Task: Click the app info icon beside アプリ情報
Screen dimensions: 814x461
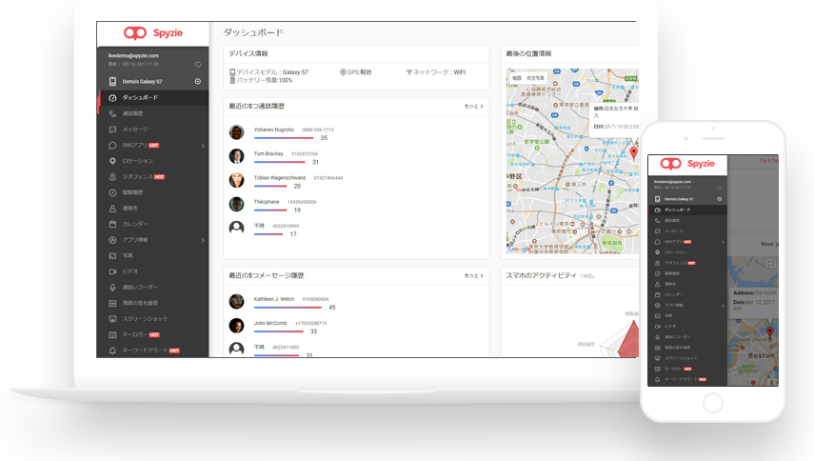Action: (112, 240)
